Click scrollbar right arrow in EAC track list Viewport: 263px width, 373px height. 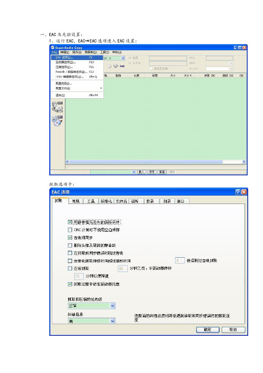point(244,162)
